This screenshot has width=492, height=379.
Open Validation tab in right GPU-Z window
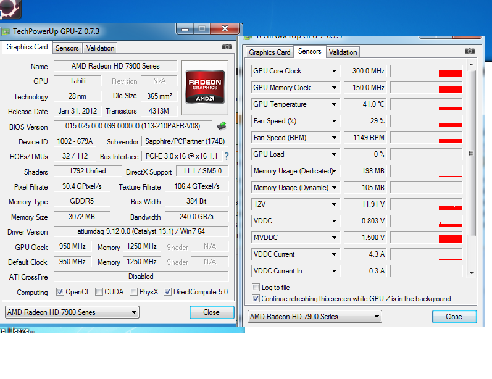[343, 52]
